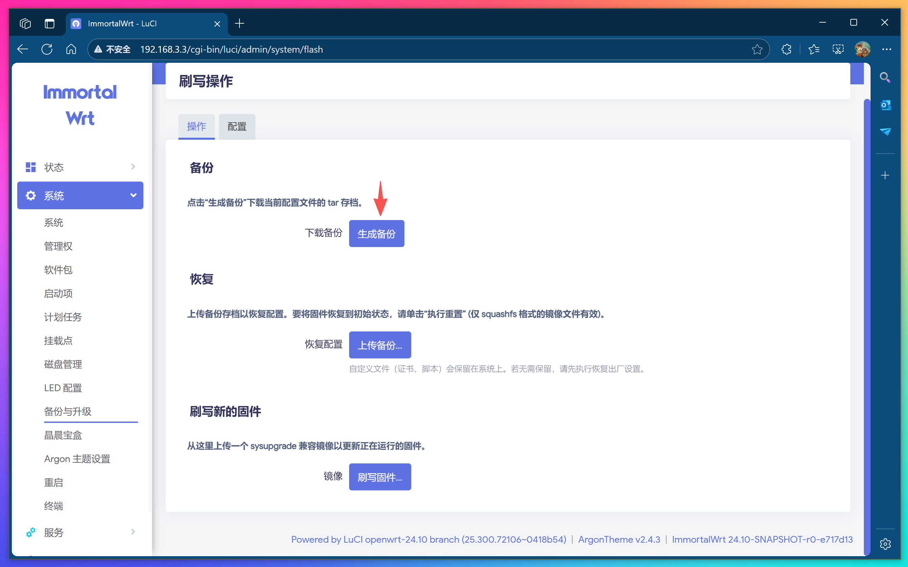Image resolution: width=908 pixels, height=567 pixels.
Task: Open the 软件包 menu item
Action: point(58,270)
